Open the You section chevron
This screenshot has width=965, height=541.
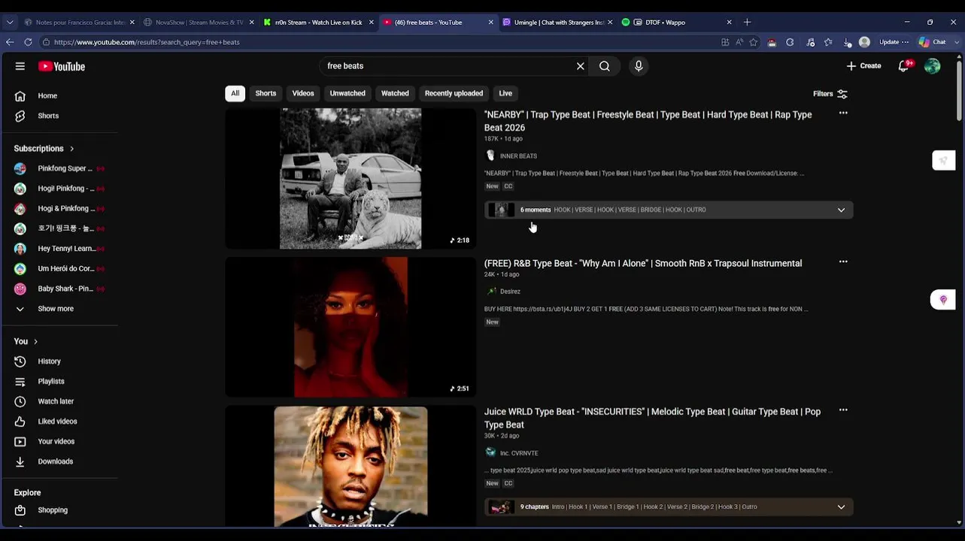35,341
